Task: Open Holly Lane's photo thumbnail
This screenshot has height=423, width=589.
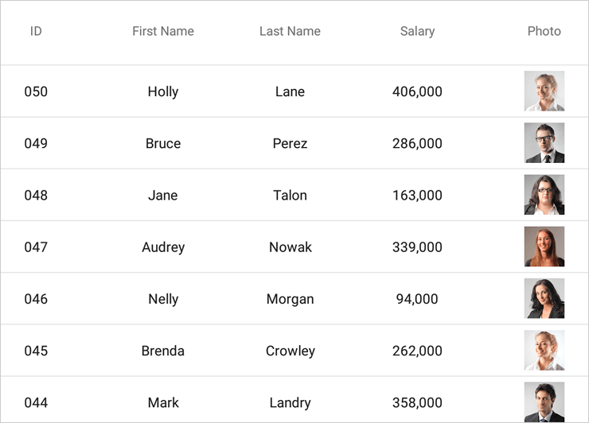Action: [x=544, y=91]
